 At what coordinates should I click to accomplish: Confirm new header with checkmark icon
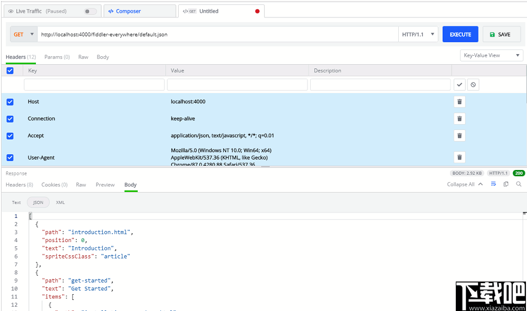point(459,85)
